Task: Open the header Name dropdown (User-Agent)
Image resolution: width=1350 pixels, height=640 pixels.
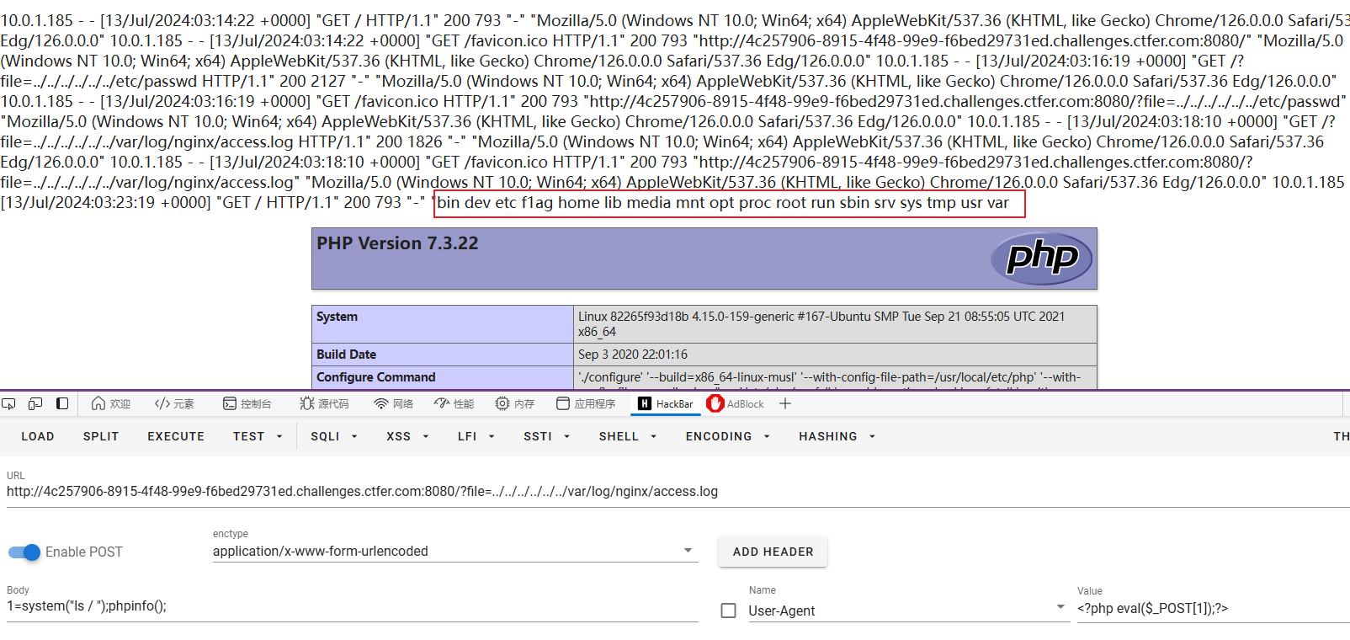Action: 909,611
